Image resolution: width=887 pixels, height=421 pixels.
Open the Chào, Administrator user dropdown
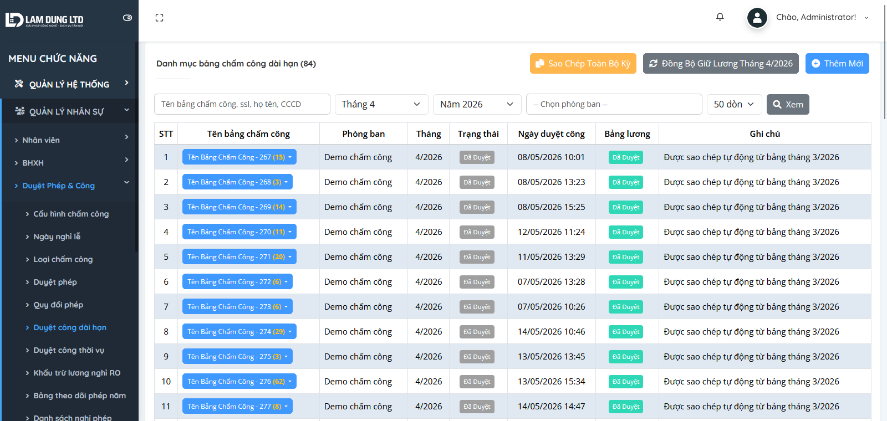(x=822, y=18)
